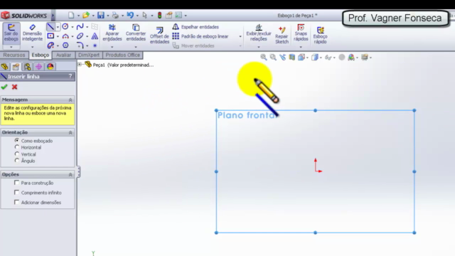Switch to the Esboço tab
The image size is (455, 256).
41,55
